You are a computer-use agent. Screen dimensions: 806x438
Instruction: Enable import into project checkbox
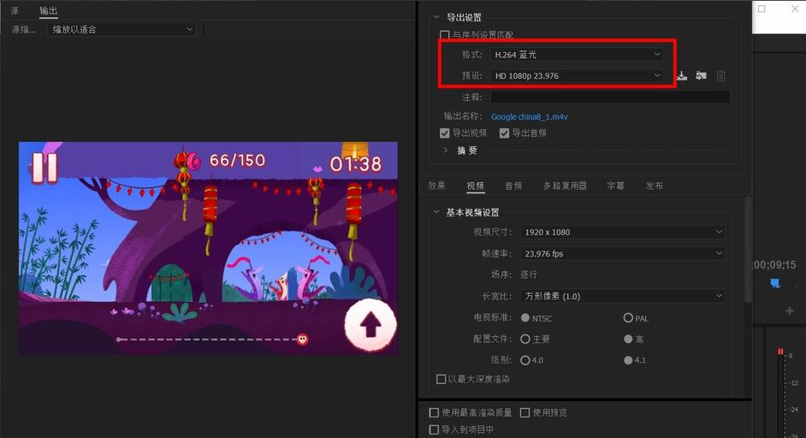[x=434, y=429]
